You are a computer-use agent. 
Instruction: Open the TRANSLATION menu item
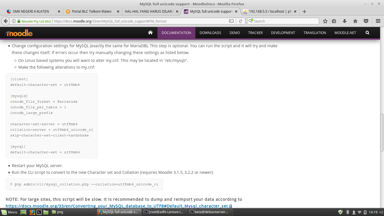[315, 33]
